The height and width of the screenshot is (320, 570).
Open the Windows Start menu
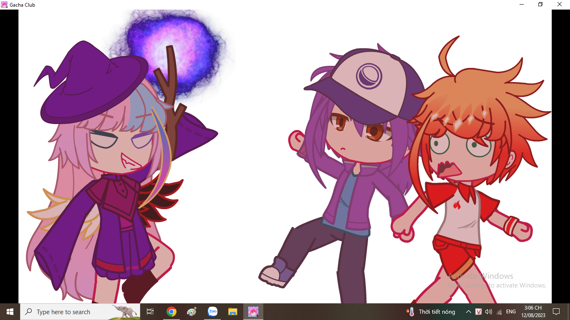coord(10,312)
